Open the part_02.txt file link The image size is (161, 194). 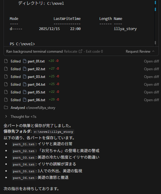click(x=37, y=69)
